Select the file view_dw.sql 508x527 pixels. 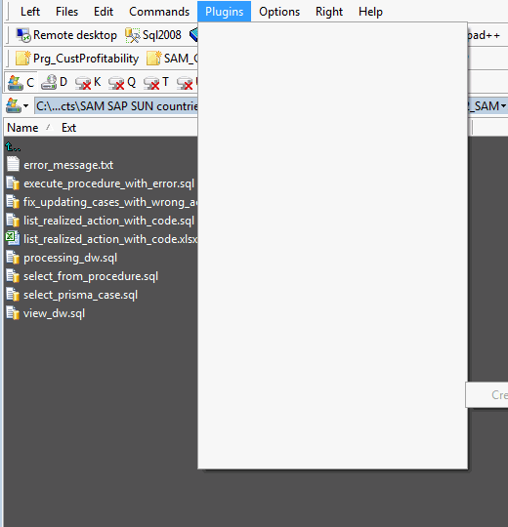(x=54, y=313)
